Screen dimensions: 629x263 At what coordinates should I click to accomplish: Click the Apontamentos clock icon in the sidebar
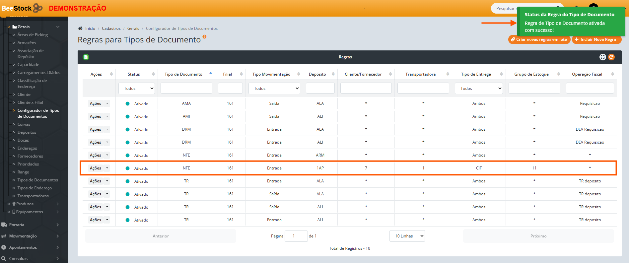(x=4, y=247)
